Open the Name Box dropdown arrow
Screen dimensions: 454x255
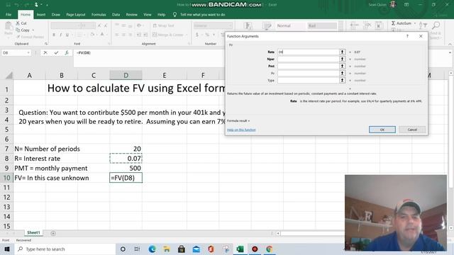[28, 53]
